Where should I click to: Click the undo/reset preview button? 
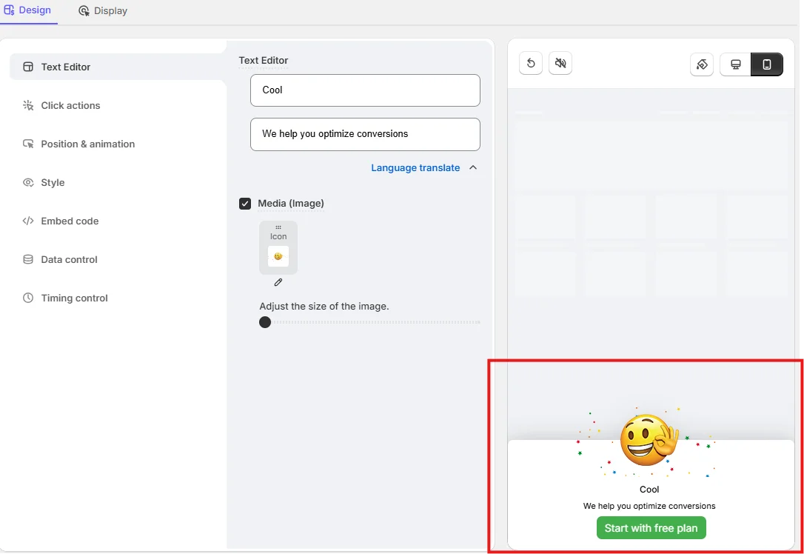coord(531,63)
